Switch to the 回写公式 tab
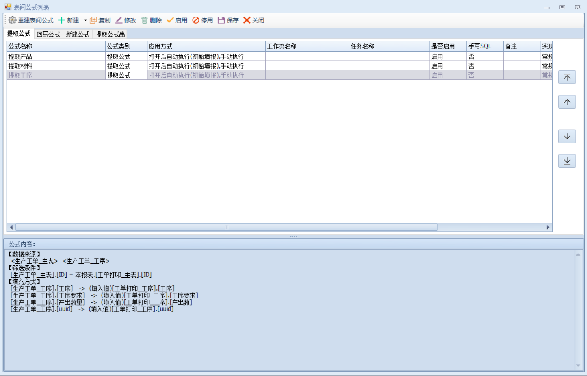Viewport: 587px width, 376px height. coord(48,34)
